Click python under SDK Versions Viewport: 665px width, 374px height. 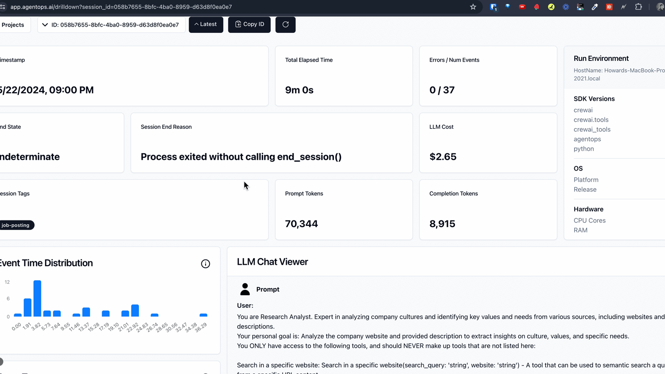(x=584, y=149)
